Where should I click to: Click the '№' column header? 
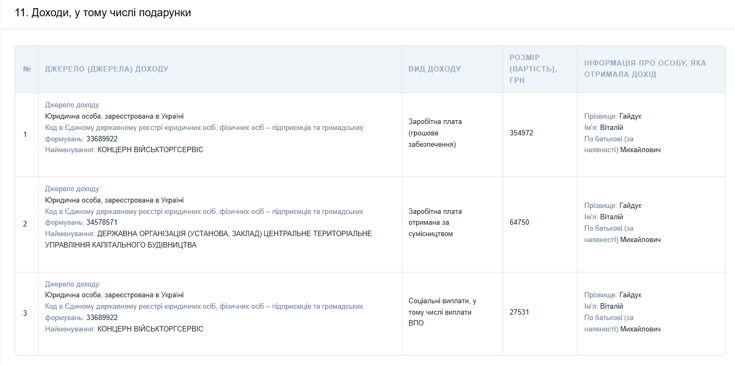[x=27, y=69]
